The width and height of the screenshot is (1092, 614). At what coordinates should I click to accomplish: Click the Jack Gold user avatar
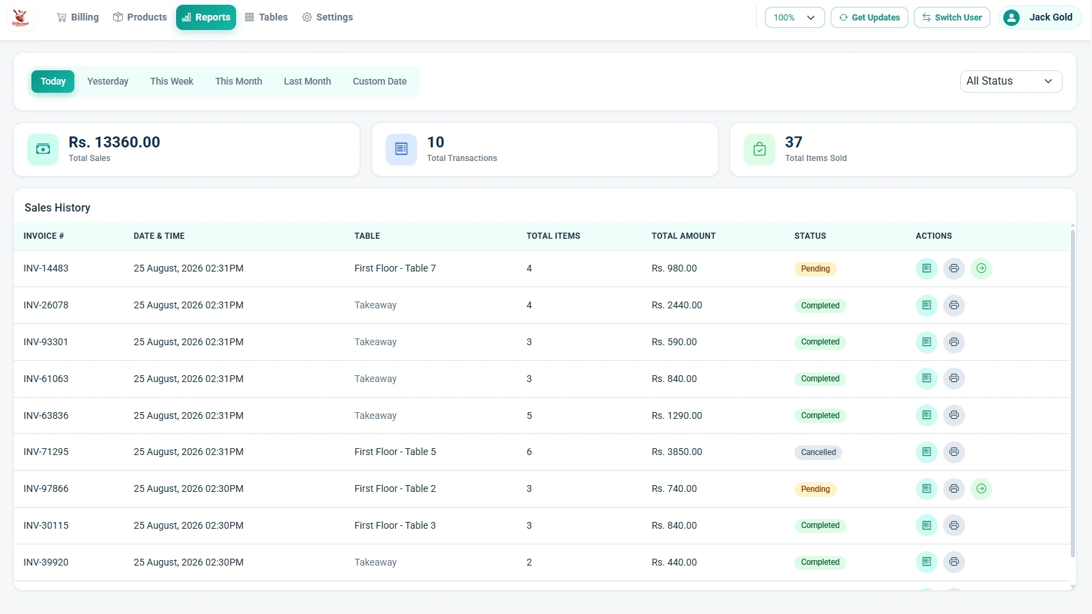coord(1011,18)
